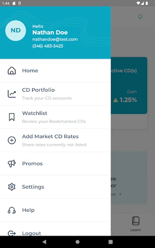Open the Learn book tab

[x=135, y=224]
